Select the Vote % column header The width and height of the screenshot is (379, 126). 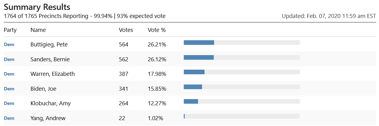(157, 30)
